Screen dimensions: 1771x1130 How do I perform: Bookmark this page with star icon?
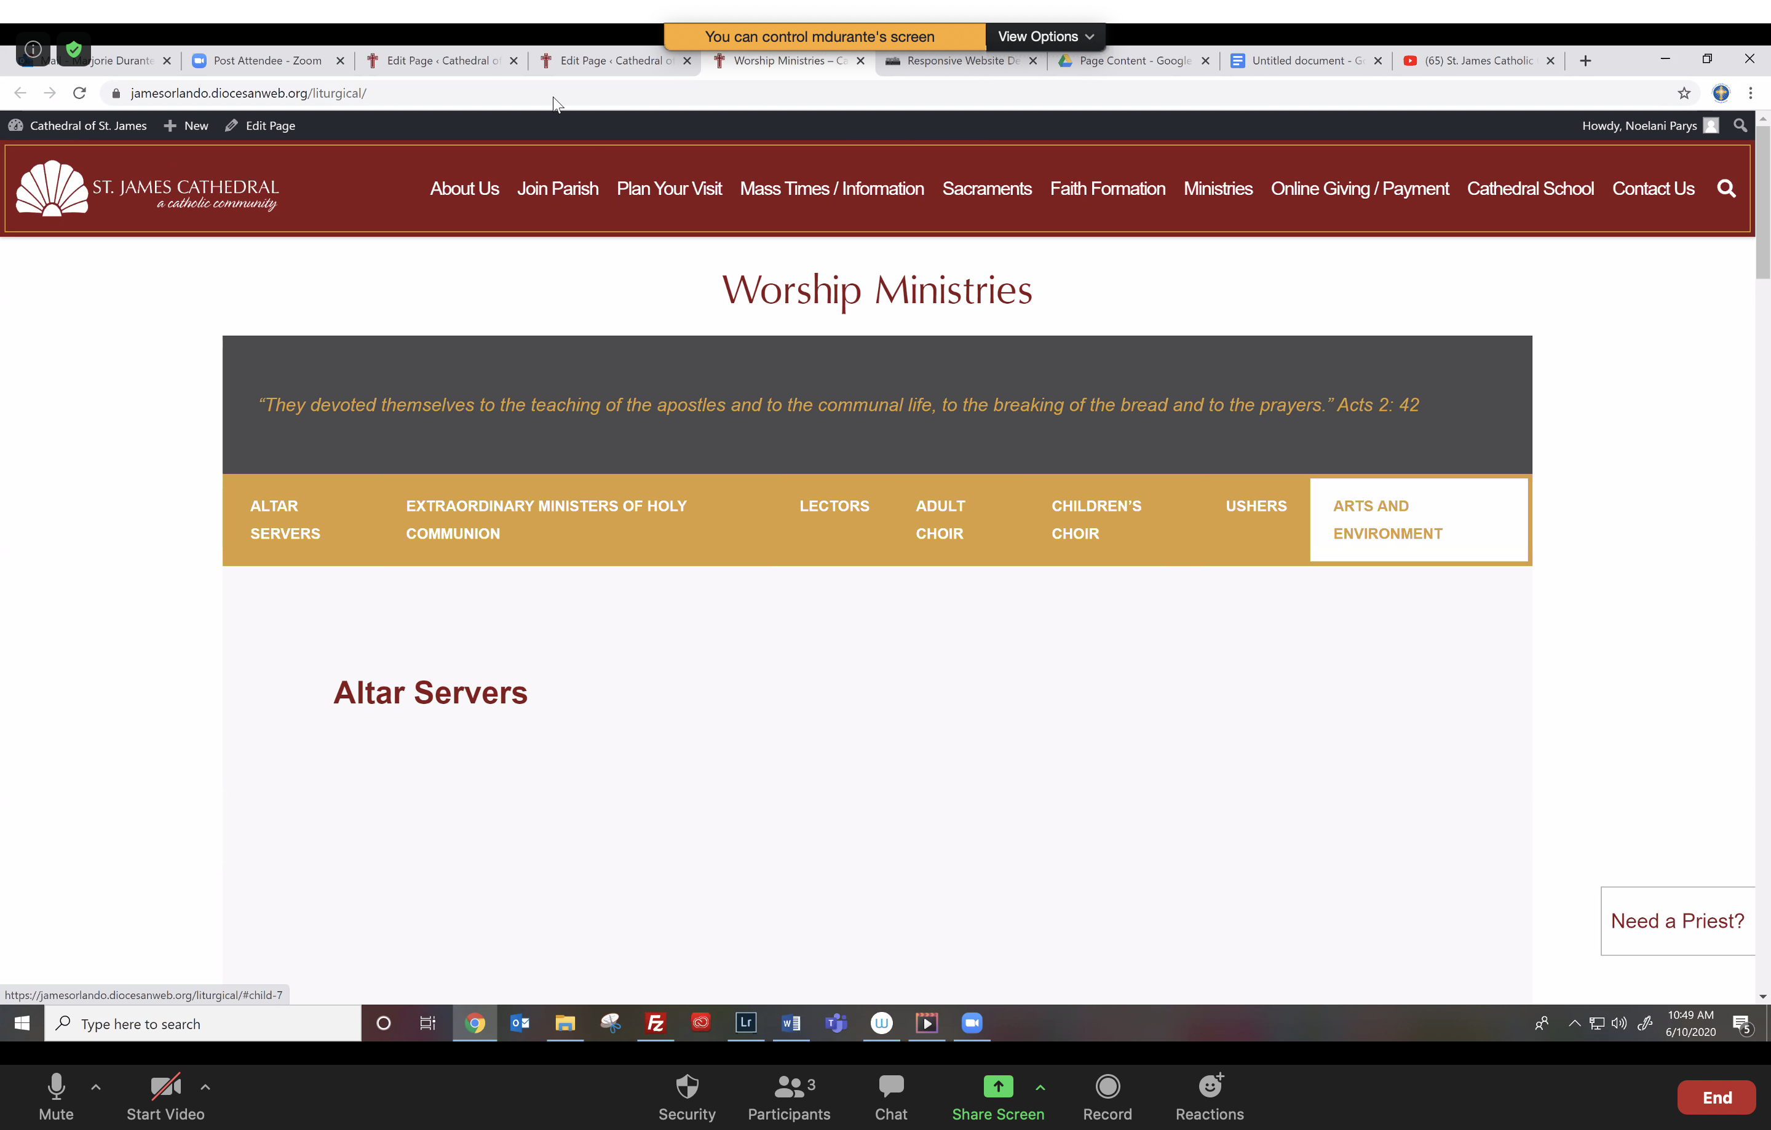pyautogui.click(x=1684, y=93)
